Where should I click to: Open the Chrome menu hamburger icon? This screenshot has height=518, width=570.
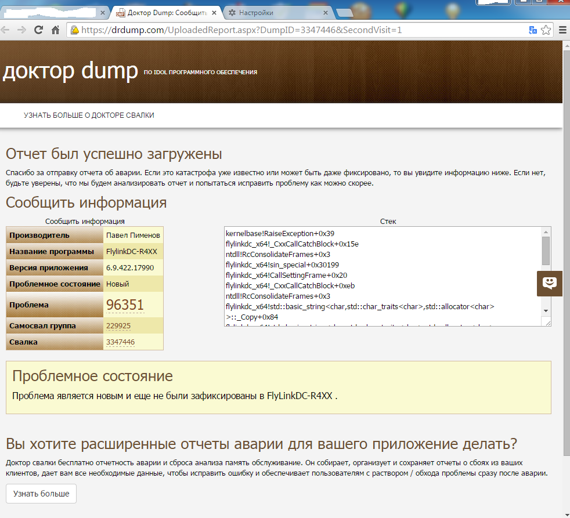point(562,30)
